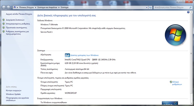Click Τίμος-PC next to Όνομα υπολογιστή

(69, 82)
